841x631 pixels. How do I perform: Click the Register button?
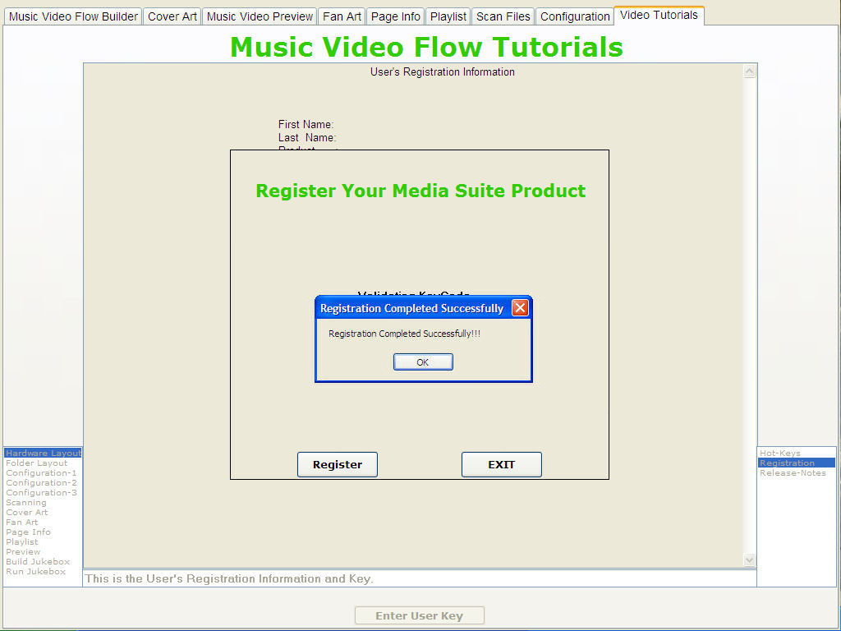[x=338, y=465]
